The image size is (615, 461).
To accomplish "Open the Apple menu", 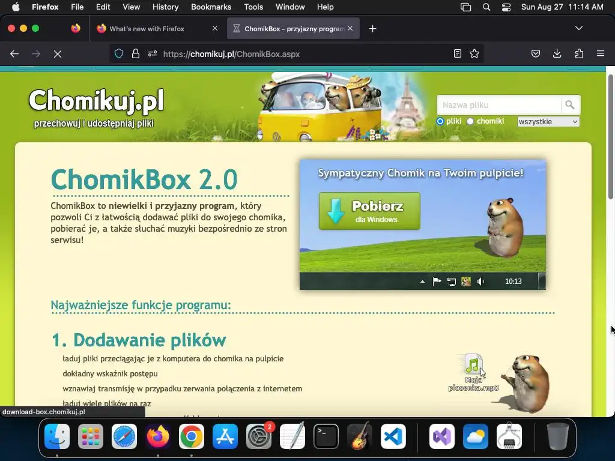I will pyautogui.click(x=16, y=7).
